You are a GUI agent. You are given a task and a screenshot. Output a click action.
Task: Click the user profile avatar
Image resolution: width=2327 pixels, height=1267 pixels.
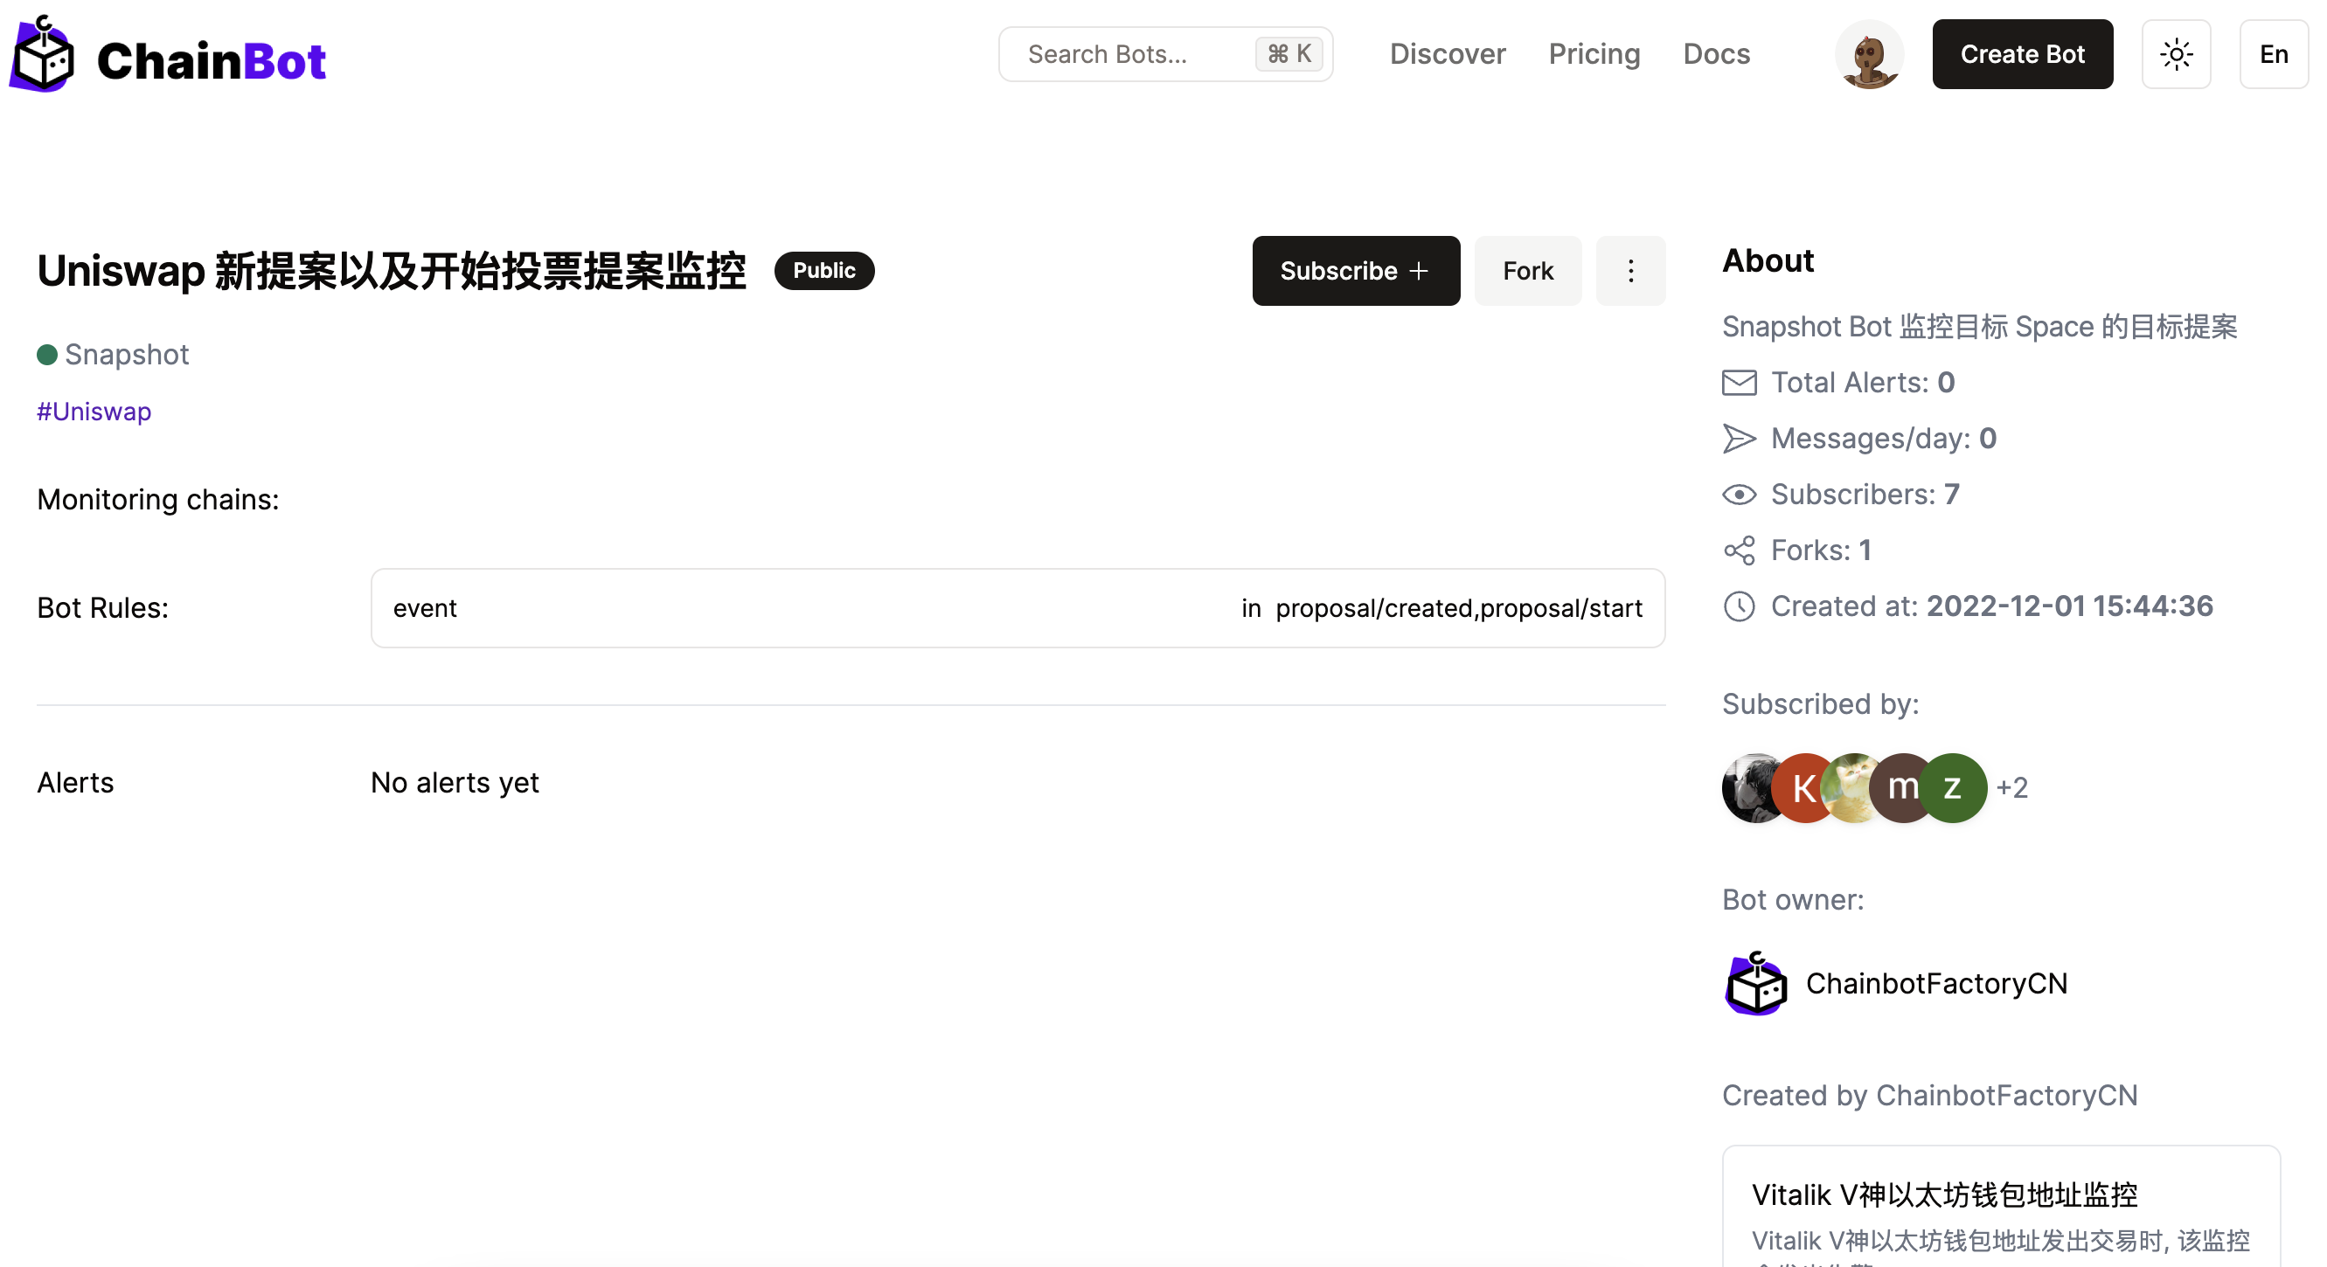click(x=1868, y=56)
